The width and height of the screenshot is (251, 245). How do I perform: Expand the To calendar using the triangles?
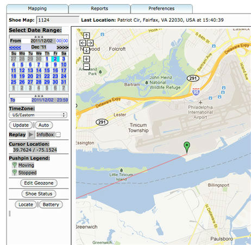coord(39,96)
